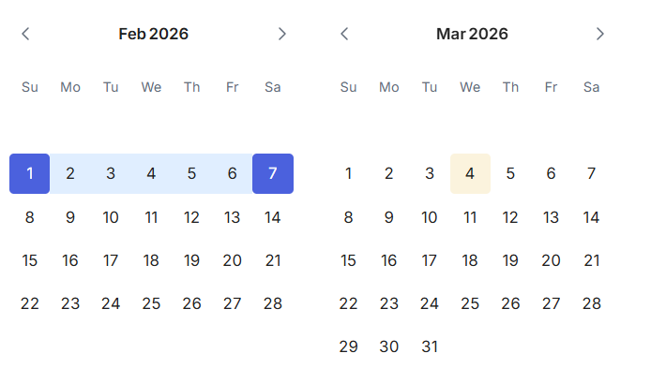The width and height of the screenshot is (651, 383).
Task: Select March 17 in the calendar
Action: [x=430, y=260]
